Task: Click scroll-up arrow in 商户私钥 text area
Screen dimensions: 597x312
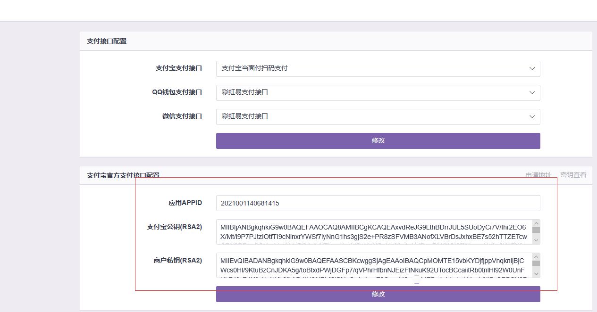Action: click(x=536, y=257)
